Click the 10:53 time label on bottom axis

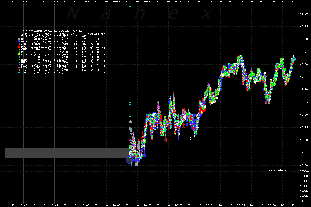tap(241, 205)
